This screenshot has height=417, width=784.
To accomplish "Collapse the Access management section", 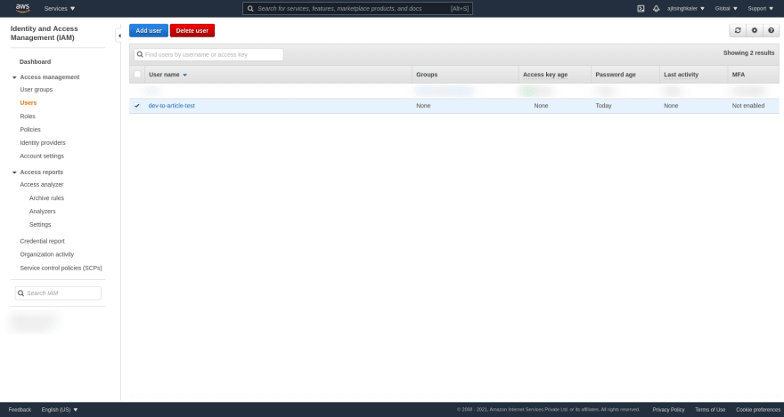I will [14, 77].
